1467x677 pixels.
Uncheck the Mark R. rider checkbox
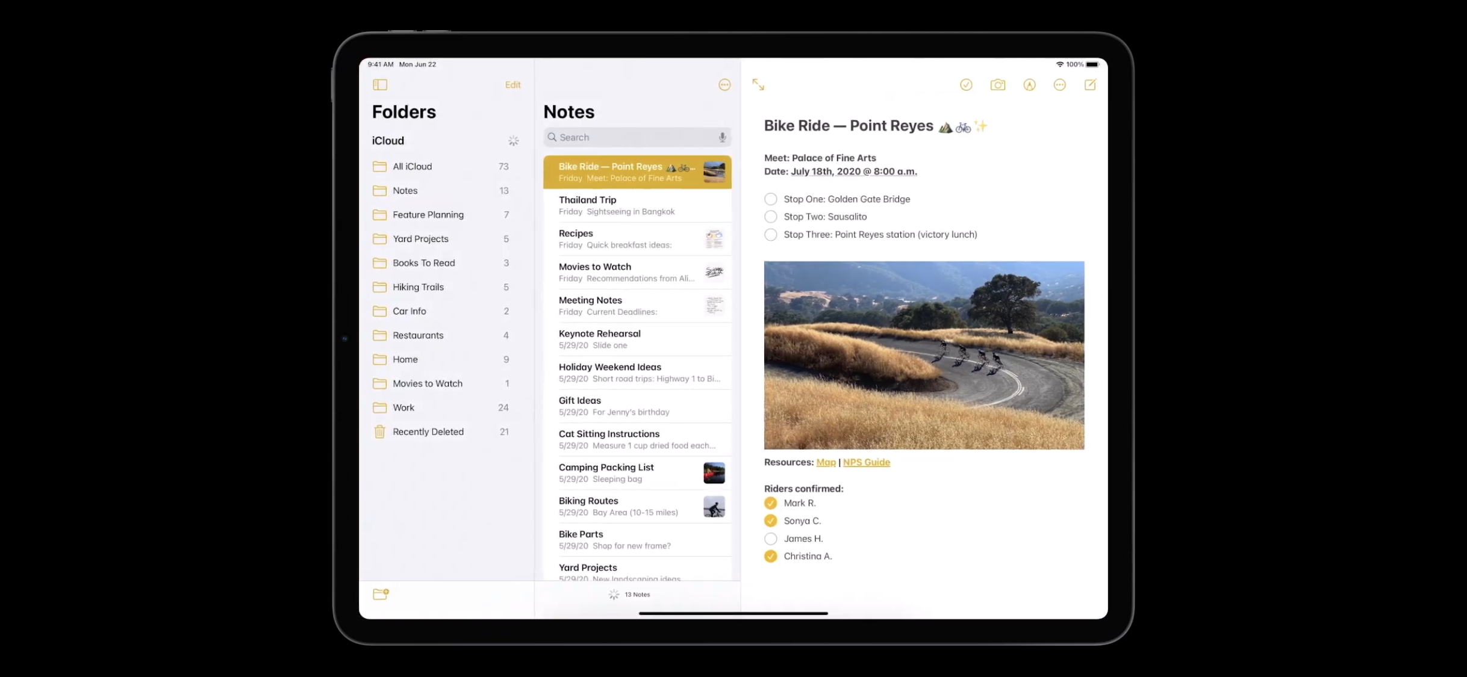click(x=771, y=503)
